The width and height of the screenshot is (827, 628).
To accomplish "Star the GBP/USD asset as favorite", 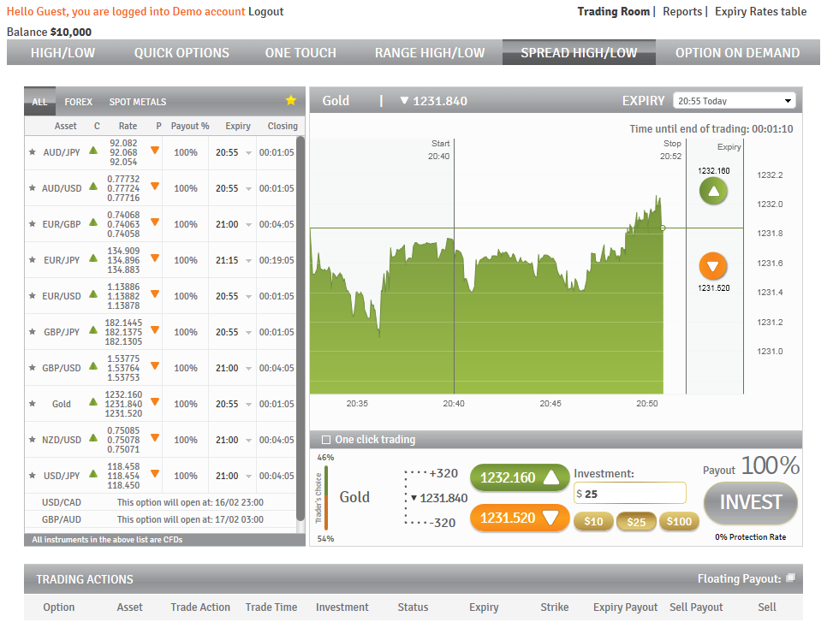I will (33, 367).
